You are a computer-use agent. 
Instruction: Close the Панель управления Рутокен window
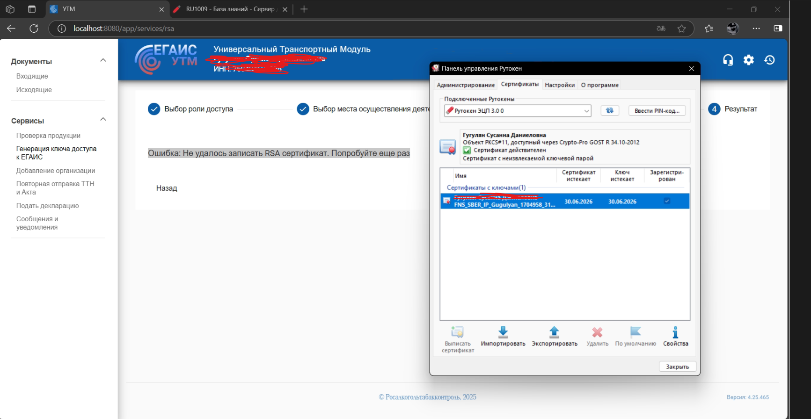click(691, 68)
